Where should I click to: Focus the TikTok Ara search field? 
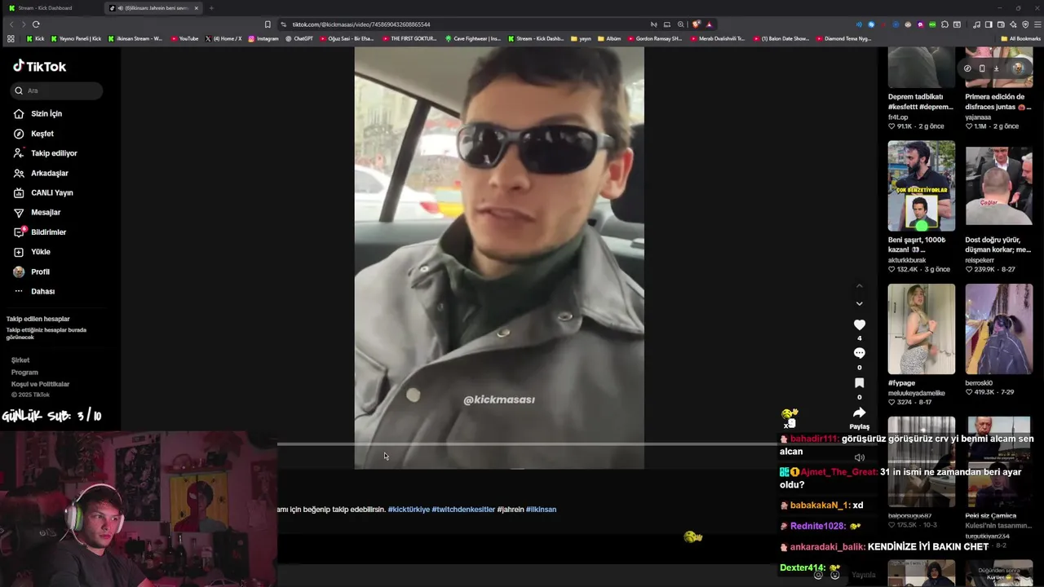57,90
